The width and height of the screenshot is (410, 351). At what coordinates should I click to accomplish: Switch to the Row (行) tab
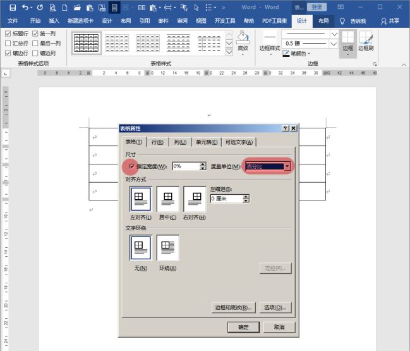(x=158, y=142)
